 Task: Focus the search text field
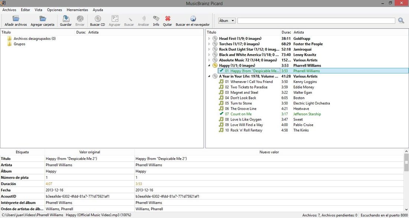[x=316, y=20]
